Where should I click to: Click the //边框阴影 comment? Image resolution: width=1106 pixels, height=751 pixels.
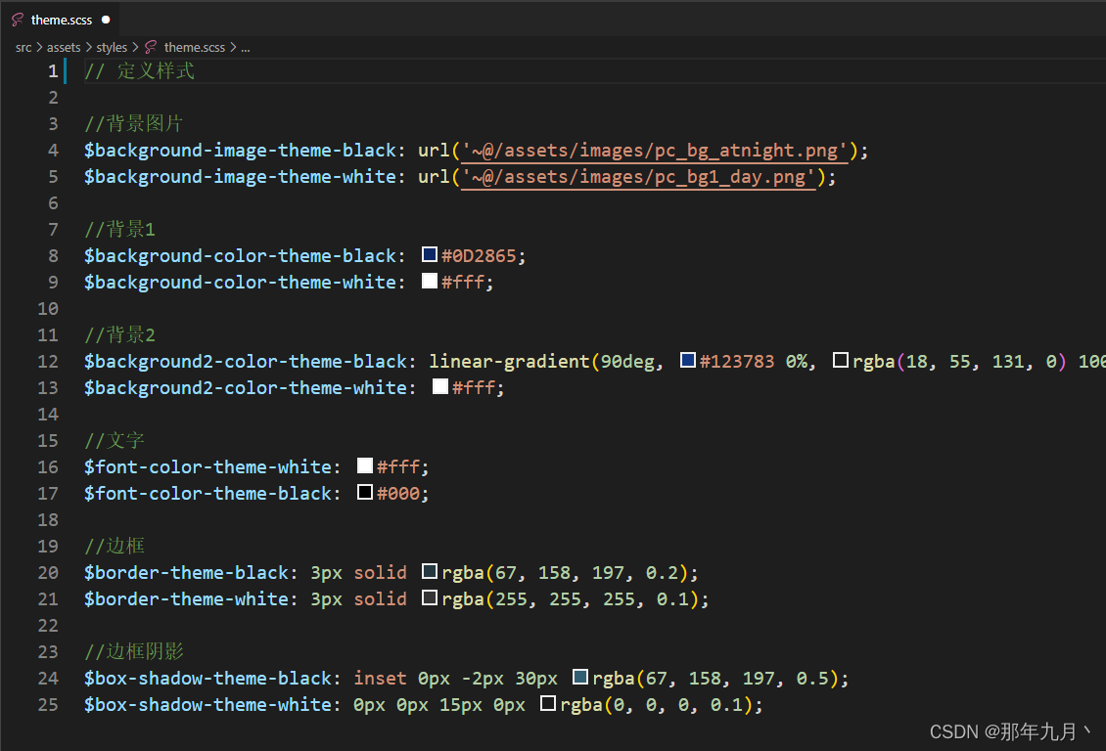pyautogui.click(x=133, y=651)
